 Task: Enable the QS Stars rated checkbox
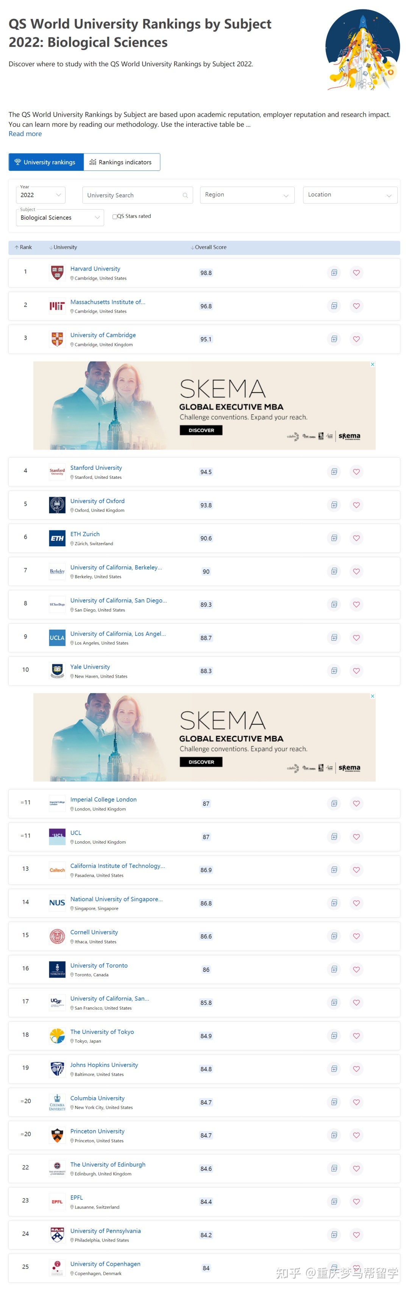pyautogui.click(x=115, y=217)
